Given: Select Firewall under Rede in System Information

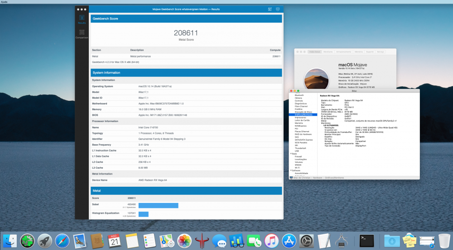Looking at the screenshot, I should [298, 156].
